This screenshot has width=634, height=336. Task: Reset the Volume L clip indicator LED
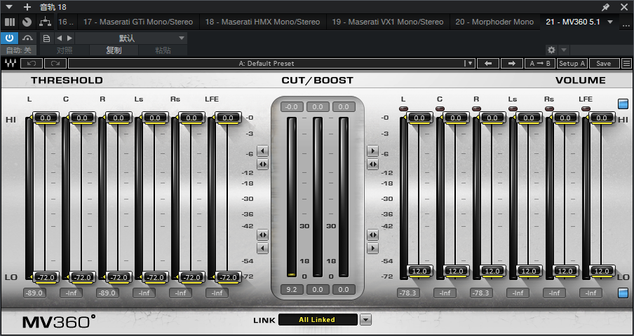click(403, 108)
